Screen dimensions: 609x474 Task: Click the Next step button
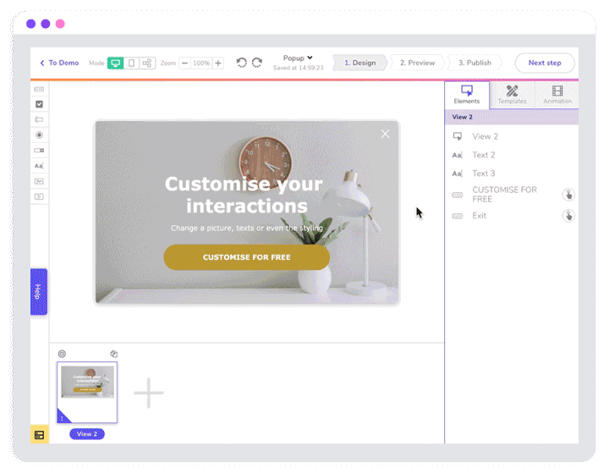point(545,63)
